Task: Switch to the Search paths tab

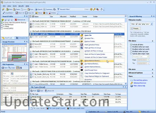Action: pos(8,38)
